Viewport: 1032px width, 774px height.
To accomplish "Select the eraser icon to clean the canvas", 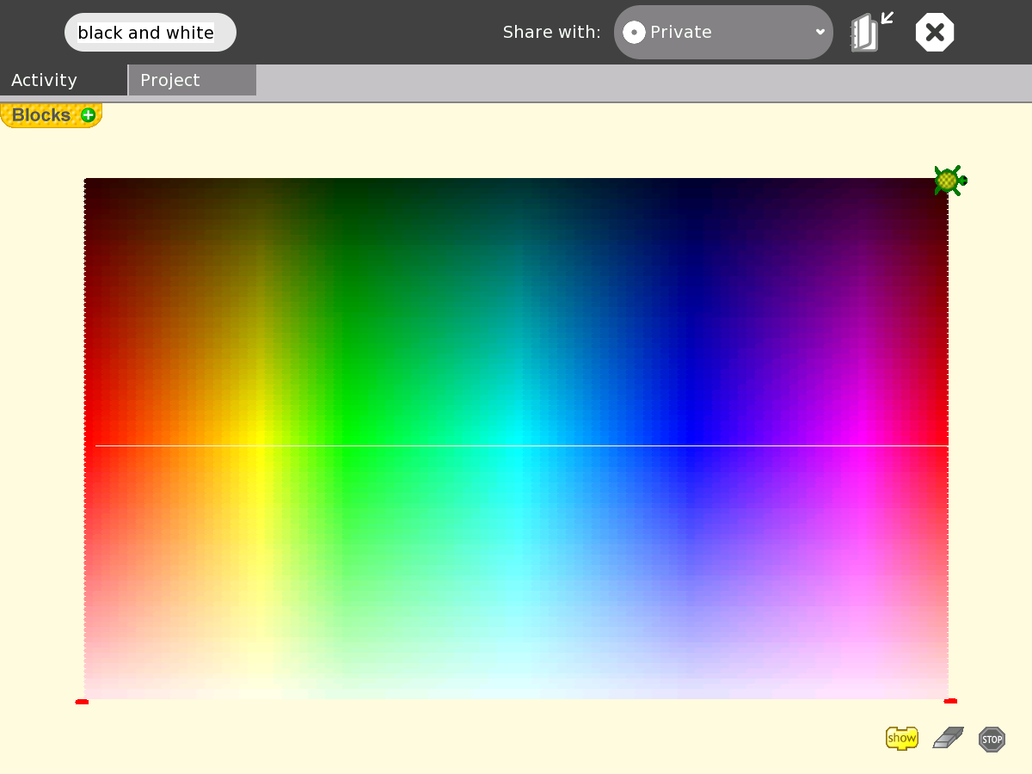I will tap(948, 738).
